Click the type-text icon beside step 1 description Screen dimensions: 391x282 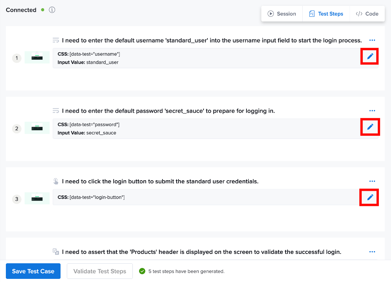click(56, 40)
